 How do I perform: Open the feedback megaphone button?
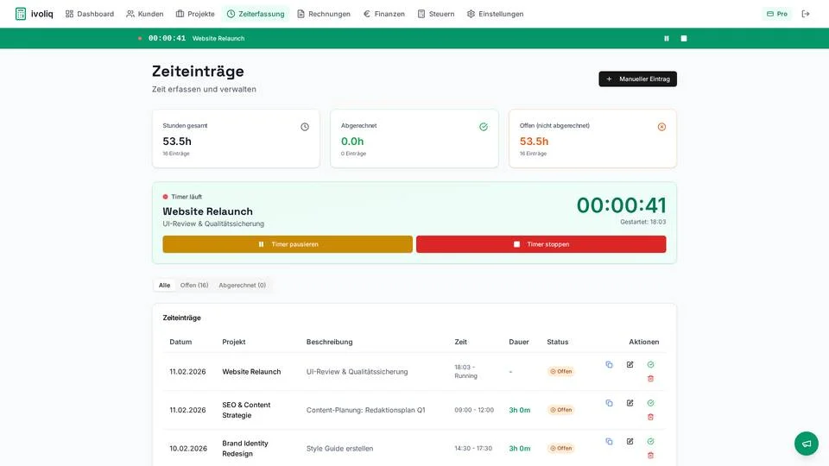(x=807, y=444)
